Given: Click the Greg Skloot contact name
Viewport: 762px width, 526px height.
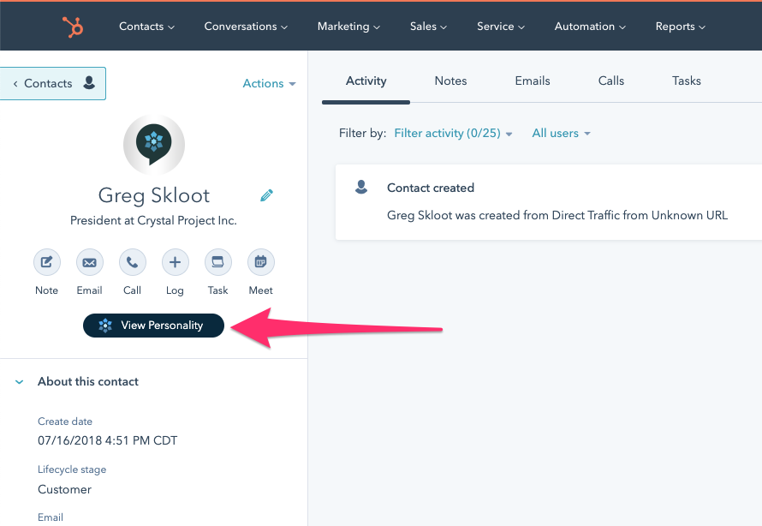Looking at the screenshot, I should [x=154, y=195].
